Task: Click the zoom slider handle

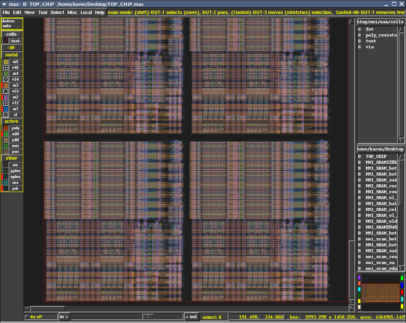Action: coord(148,317)
